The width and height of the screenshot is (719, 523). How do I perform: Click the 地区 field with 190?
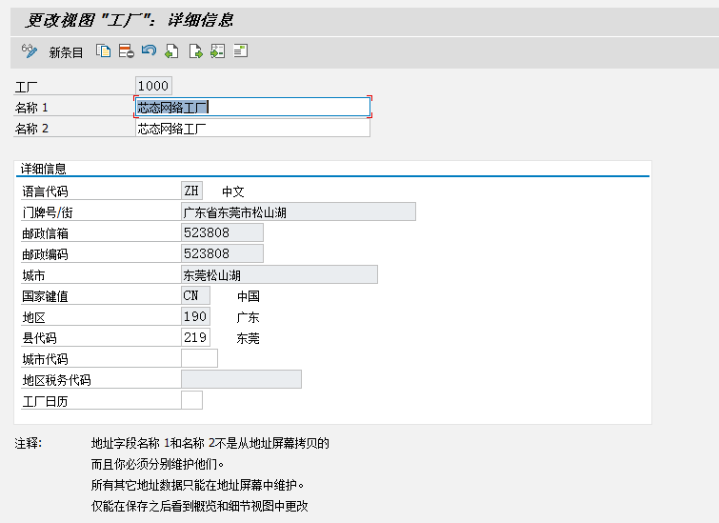196,316
